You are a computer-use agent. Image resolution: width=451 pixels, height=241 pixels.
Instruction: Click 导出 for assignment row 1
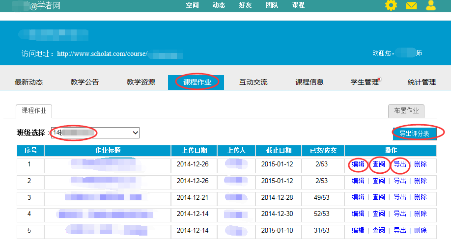pos(400,164)
